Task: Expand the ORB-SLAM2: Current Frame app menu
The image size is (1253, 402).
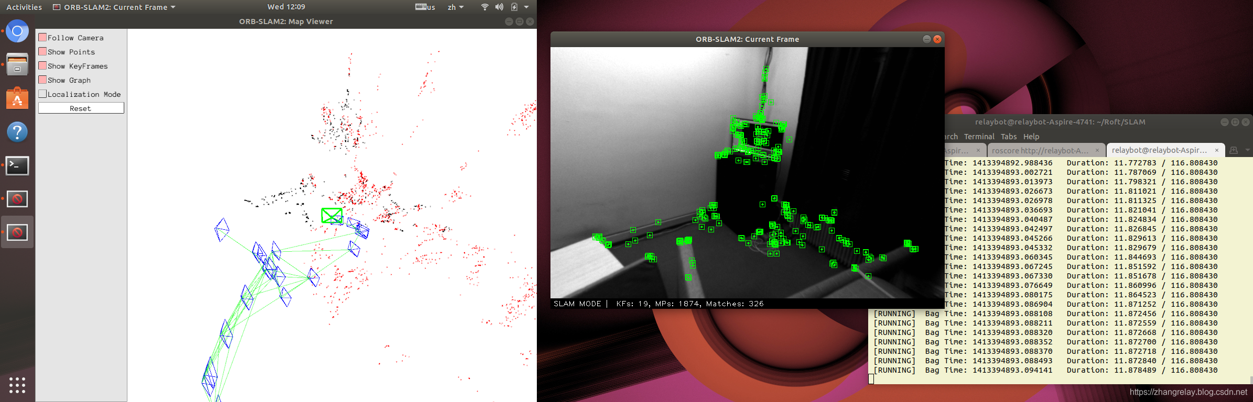Action: pyautogui.click(x=114, y=7)
